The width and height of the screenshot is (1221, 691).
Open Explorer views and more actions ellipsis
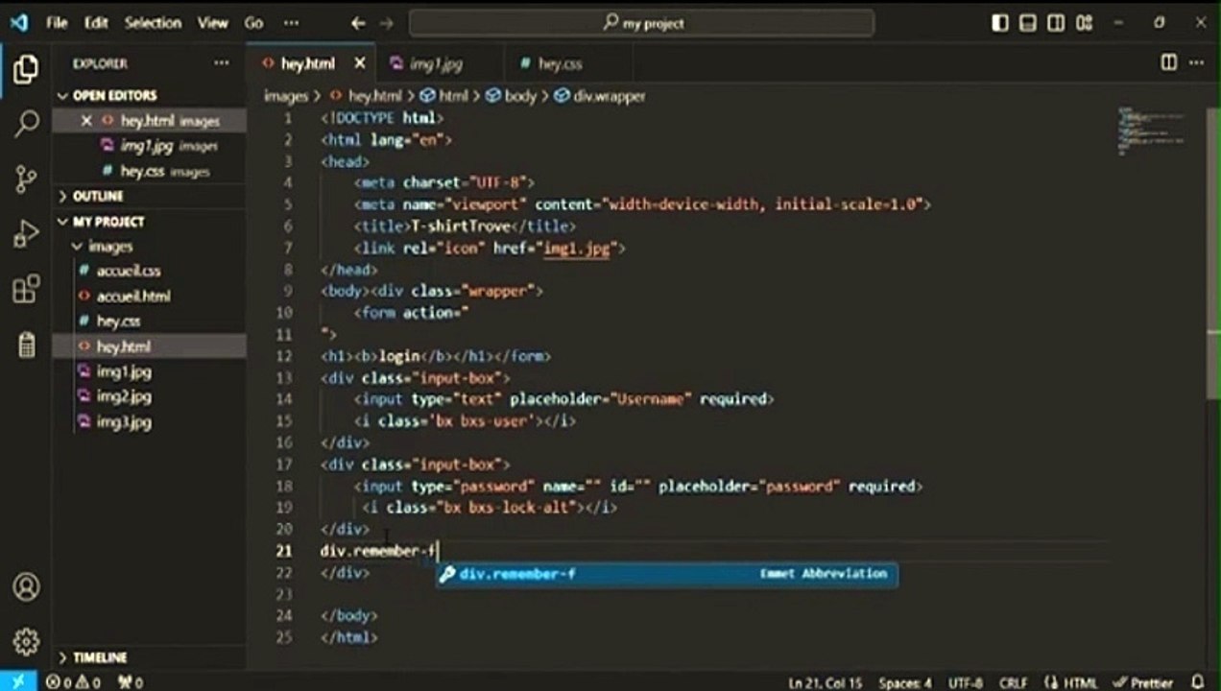pos(222,63)
